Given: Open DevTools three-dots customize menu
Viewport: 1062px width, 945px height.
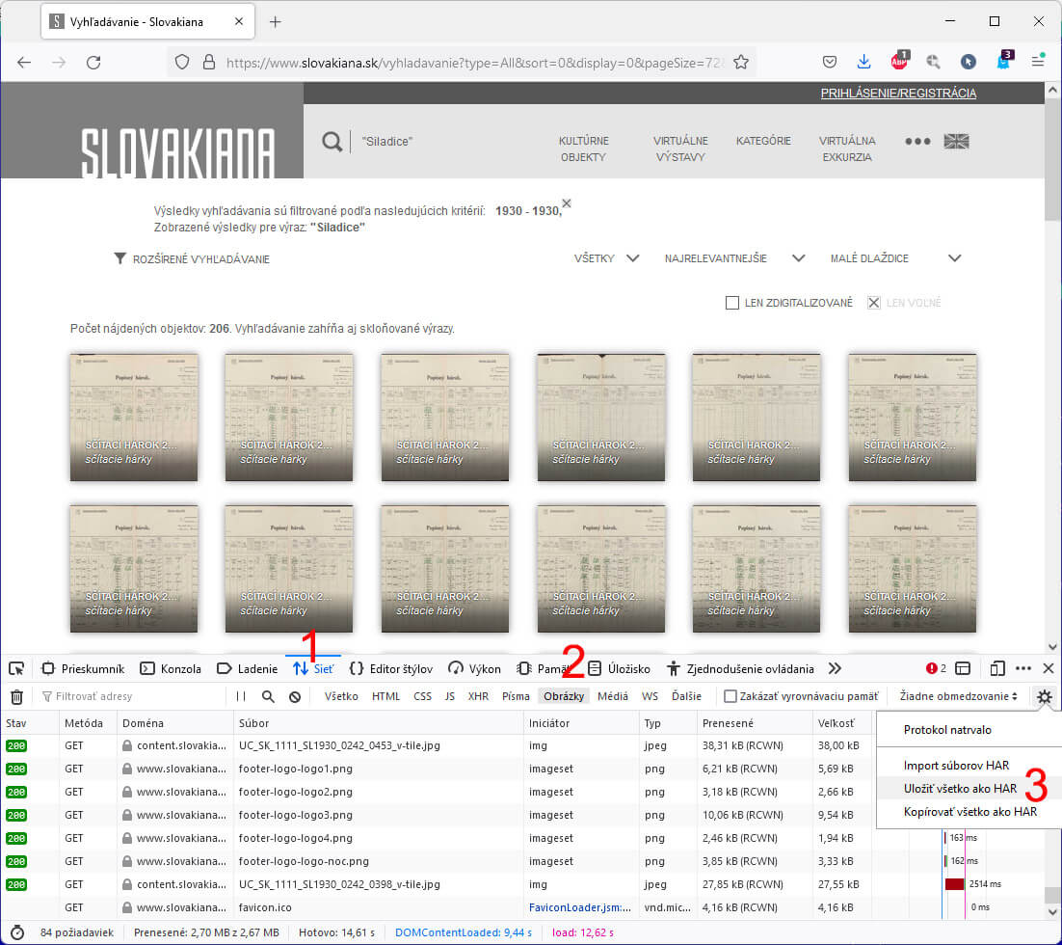Looking at the screenshot, I should tap(1023, 668).
